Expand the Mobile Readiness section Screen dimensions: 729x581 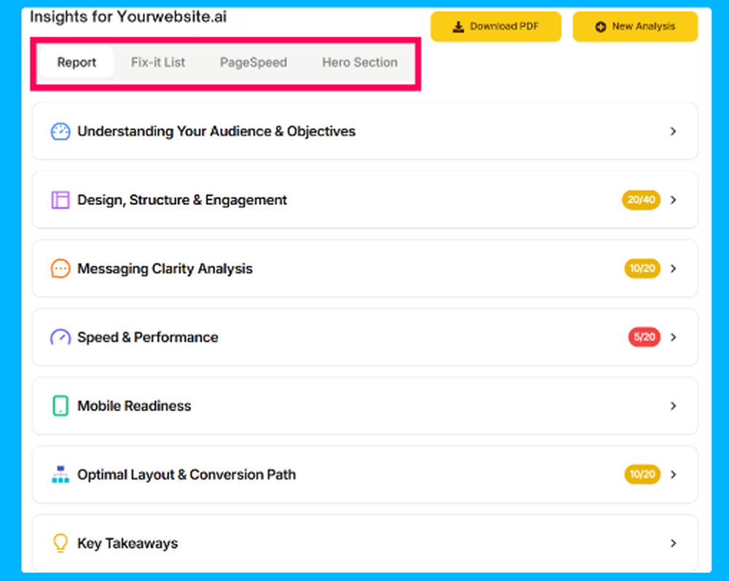click(x=673, y=406)
